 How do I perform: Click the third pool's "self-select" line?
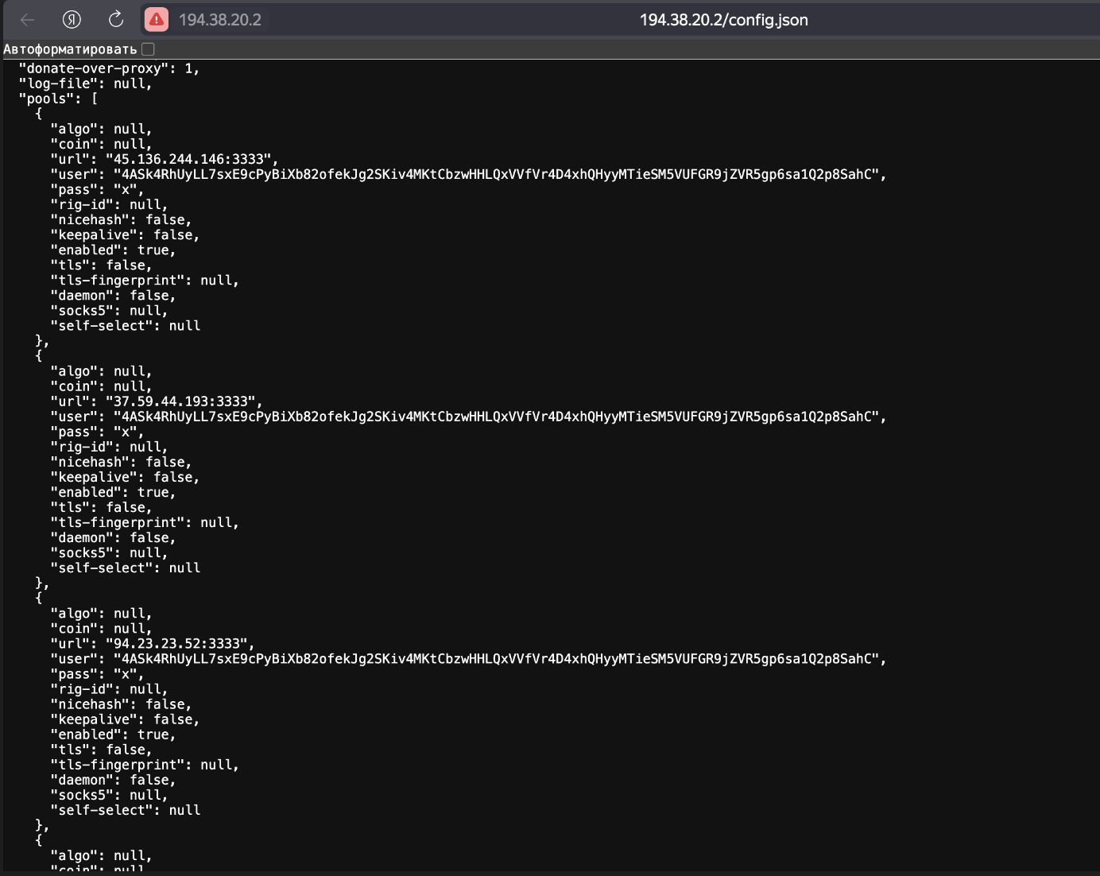click(125, 810)
